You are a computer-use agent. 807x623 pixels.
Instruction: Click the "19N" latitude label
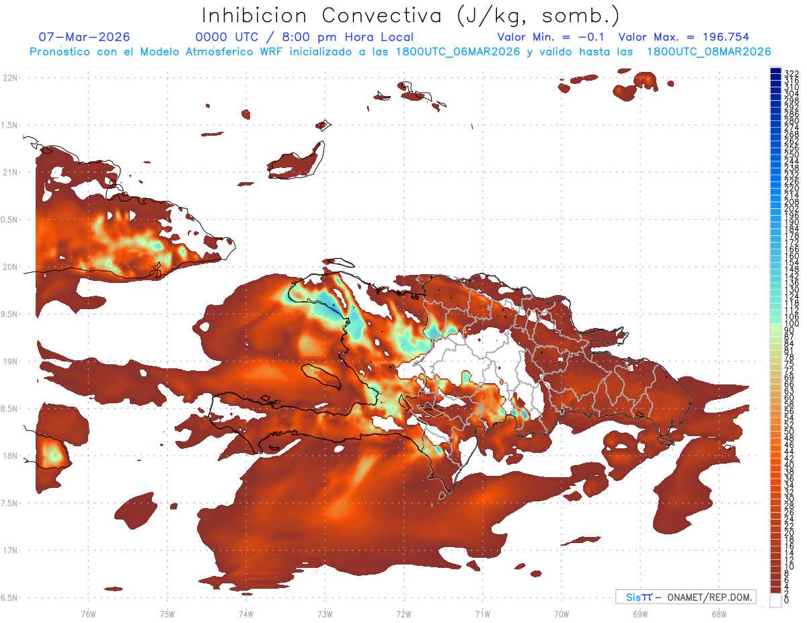click(x=10, y=361)
